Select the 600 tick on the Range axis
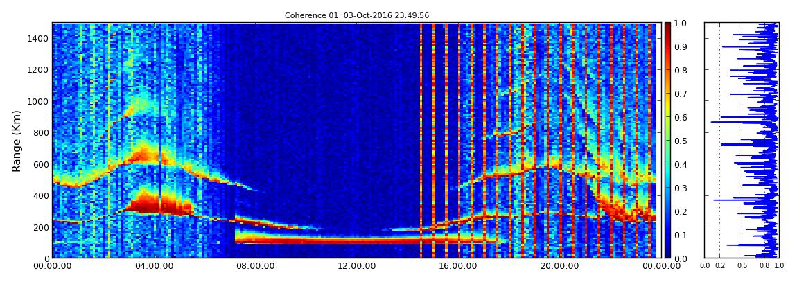Image resolution: width=797 pixels, height=282 pixels. tap(40, 164)
